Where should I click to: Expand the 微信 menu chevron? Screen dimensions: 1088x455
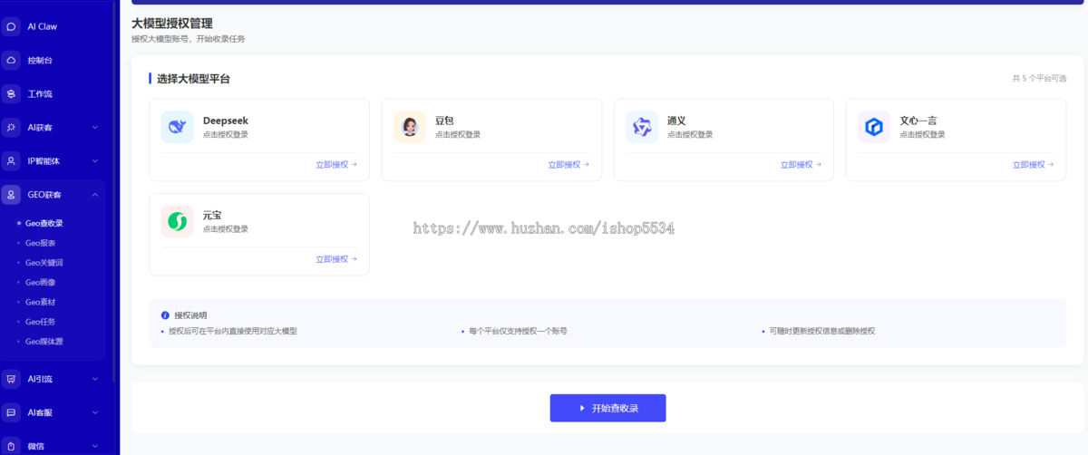pos(95,445)
